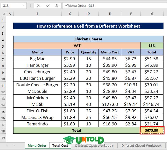
Task: Click the $19.14 VAT cell
Action: click(131, 104)
